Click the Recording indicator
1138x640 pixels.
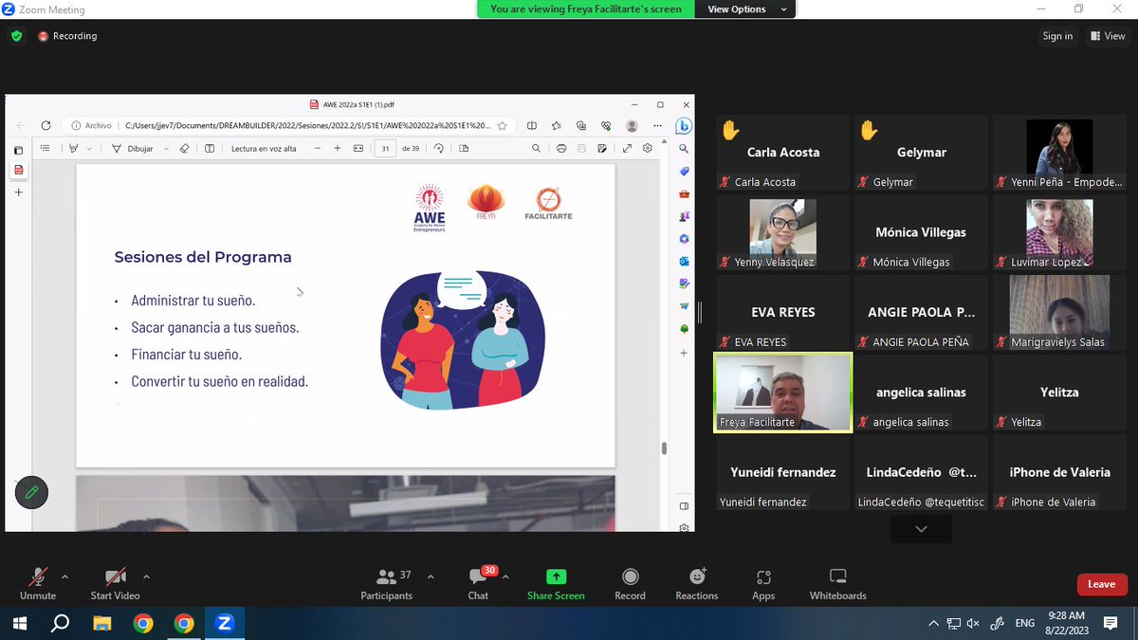tap(67, 36)
